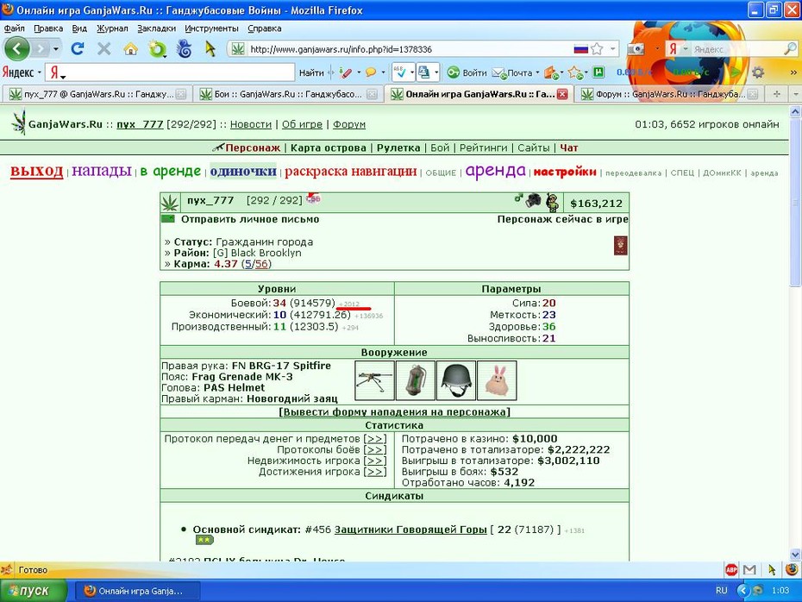Open the Рулетка link
Screen dimensions: 802x602
tap(398, 147)
